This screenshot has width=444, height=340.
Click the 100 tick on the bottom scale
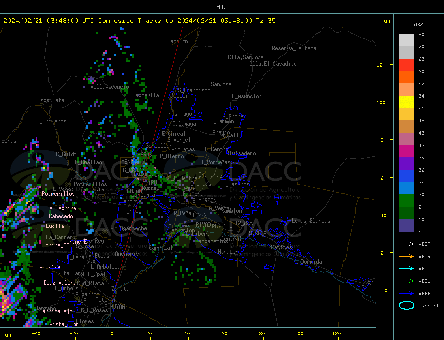coord(299,334)
